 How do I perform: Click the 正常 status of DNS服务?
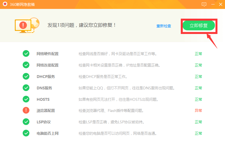[x=198, y=88]
